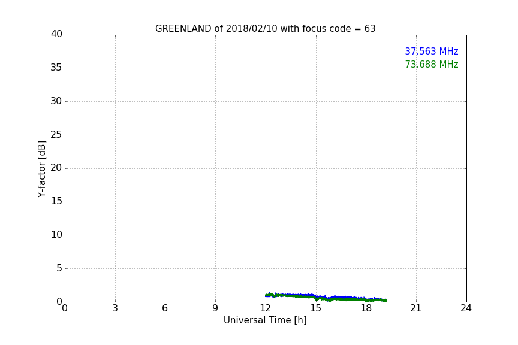Screen dimensions: 518x345
Task: Click x-axis tick label 24
Action: (x=466, y=308)
